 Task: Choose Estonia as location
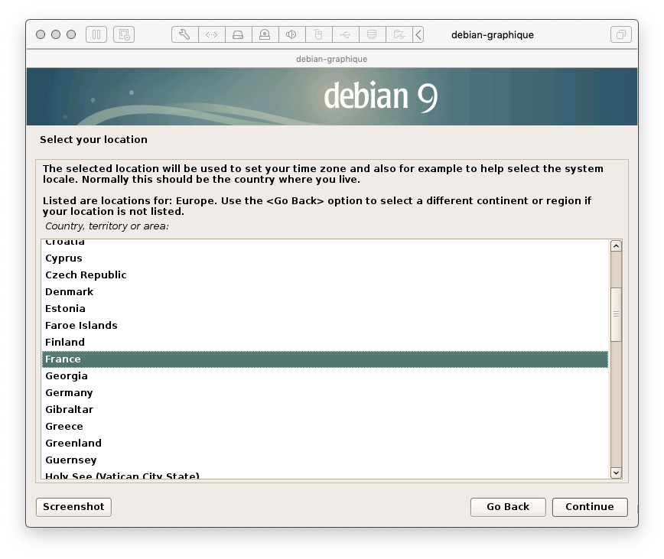coord(325,308)
